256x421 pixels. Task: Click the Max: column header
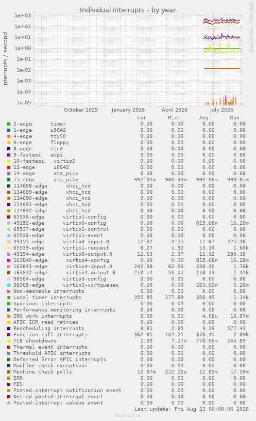click(x=236, y=118)
